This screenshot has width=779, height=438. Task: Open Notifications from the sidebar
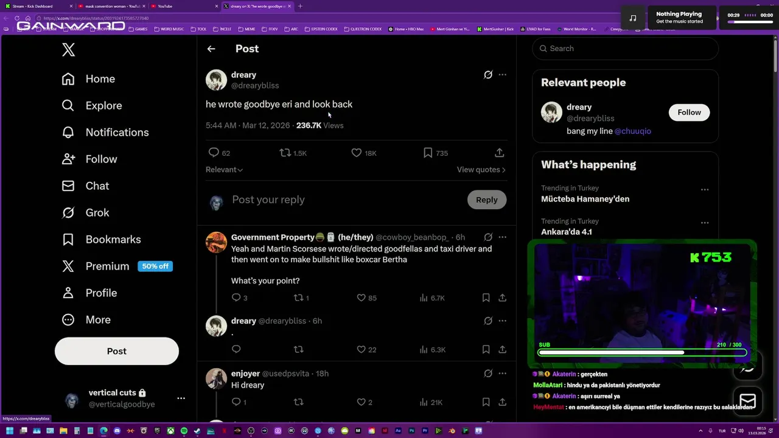point(105,133)
